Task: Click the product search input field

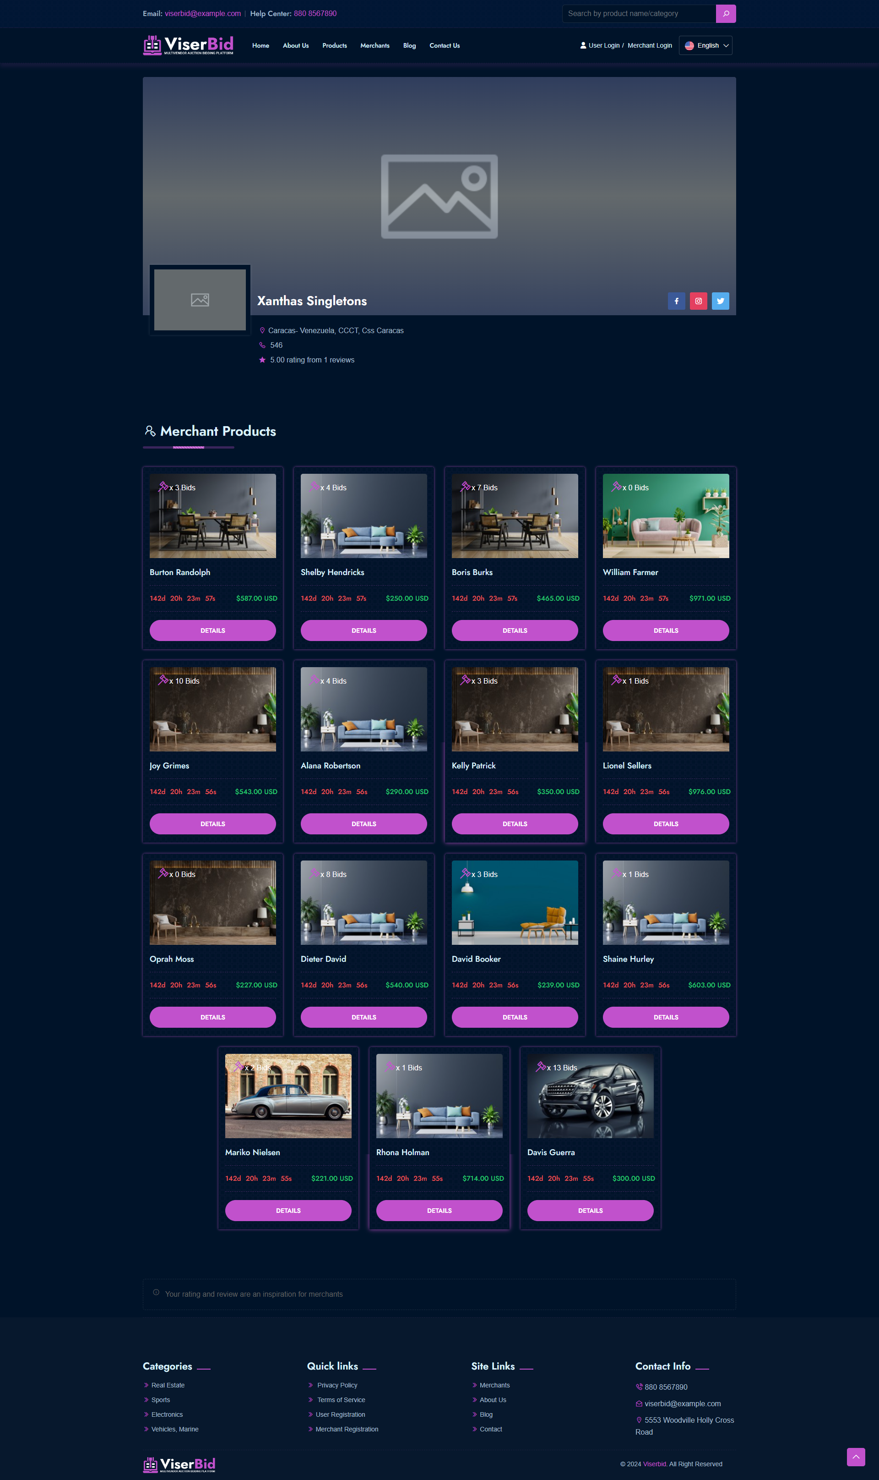Action: point(639,14)
